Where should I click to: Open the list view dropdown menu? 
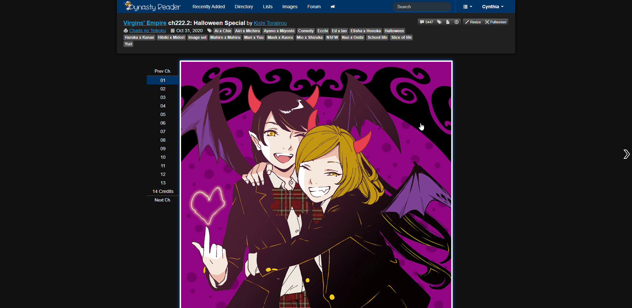(x=467, y=7)
